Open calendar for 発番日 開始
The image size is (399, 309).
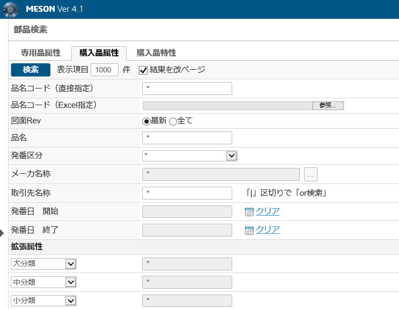(x=249, y=212)
